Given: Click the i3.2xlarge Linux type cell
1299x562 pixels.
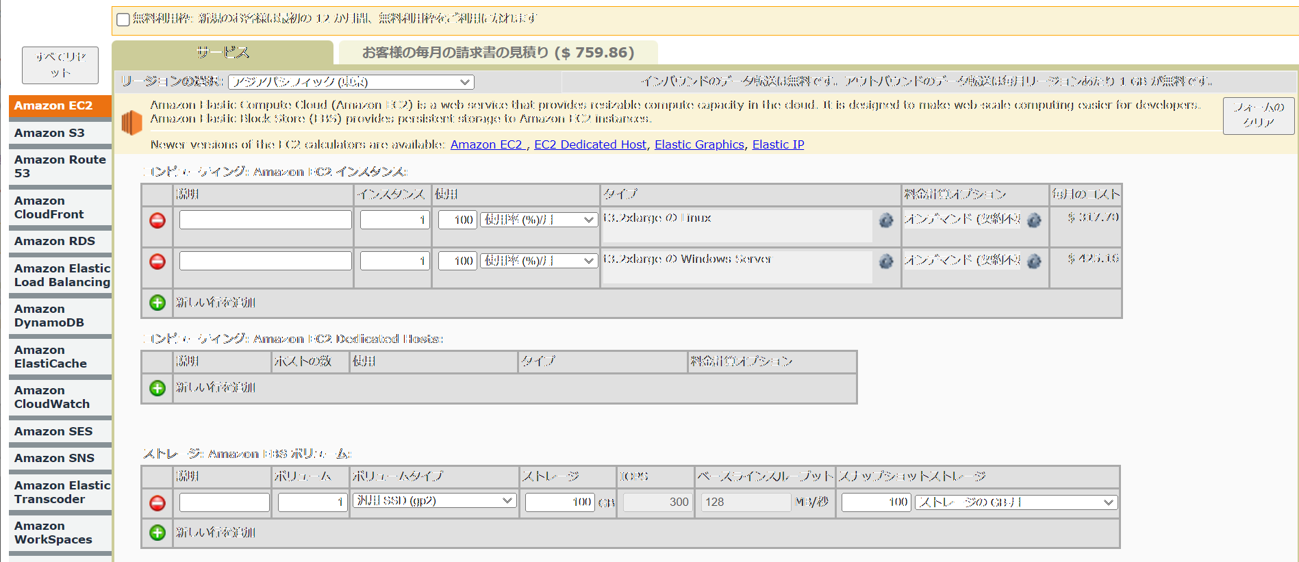Looking at the screenshot, I should pyautogui.click(x=737, y=226).
